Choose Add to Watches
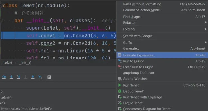 pyautogui.click(x=162, y=79)
